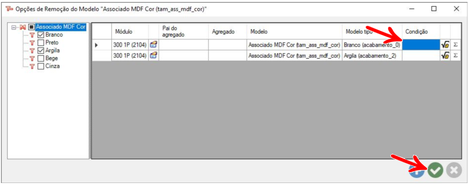This screenshot has height=185, width=469.
Task: Click the window title bar app icon
Action: pyautogui.click(x=9, y=9)
